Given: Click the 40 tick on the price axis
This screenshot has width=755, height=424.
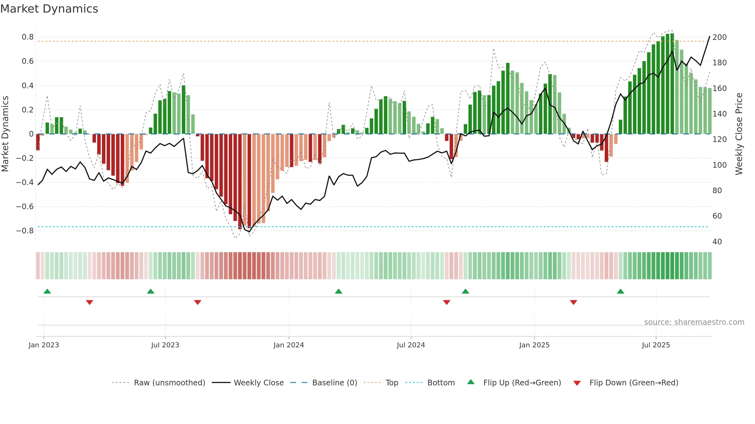Looking at the screenshot, I should click(x=717, y=242).
